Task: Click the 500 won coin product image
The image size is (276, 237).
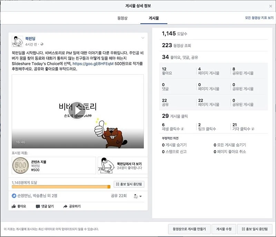Action: 20,165
